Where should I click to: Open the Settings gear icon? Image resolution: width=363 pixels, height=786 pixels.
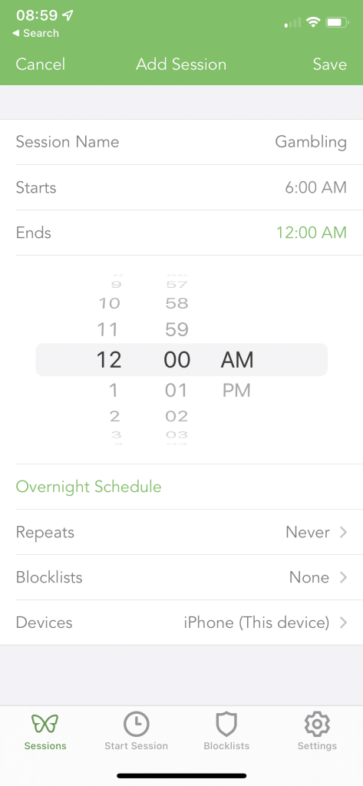tap(317, 724)
